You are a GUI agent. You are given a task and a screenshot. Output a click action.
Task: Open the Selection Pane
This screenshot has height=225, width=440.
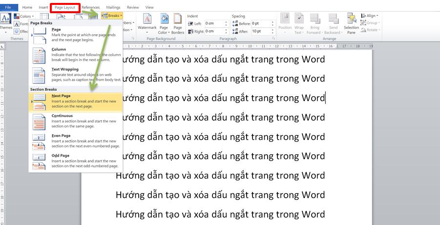coord(351,24)
